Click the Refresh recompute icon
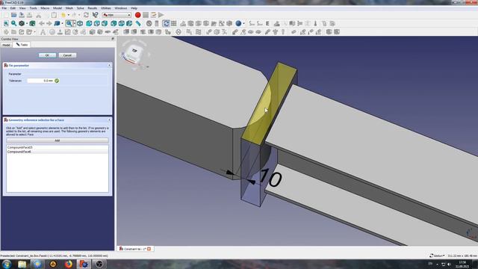The image size is (478, 269). [87, 15]
